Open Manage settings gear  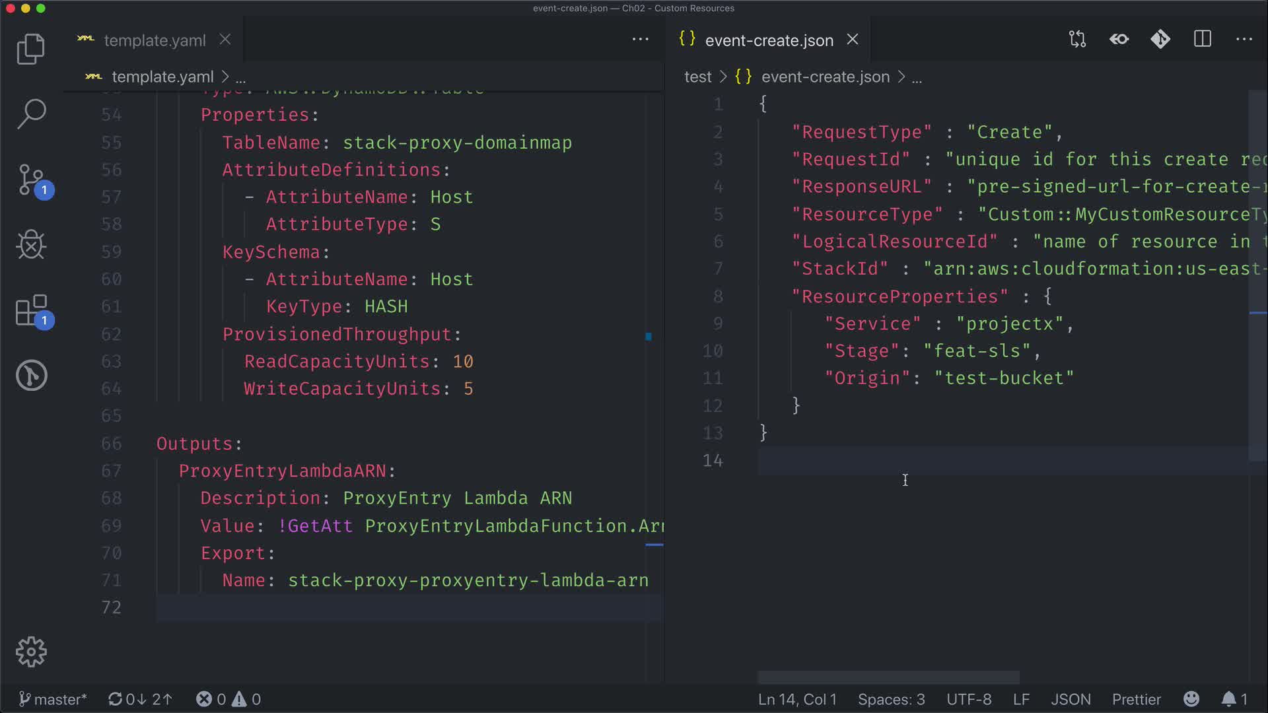[x=30, y=652]
